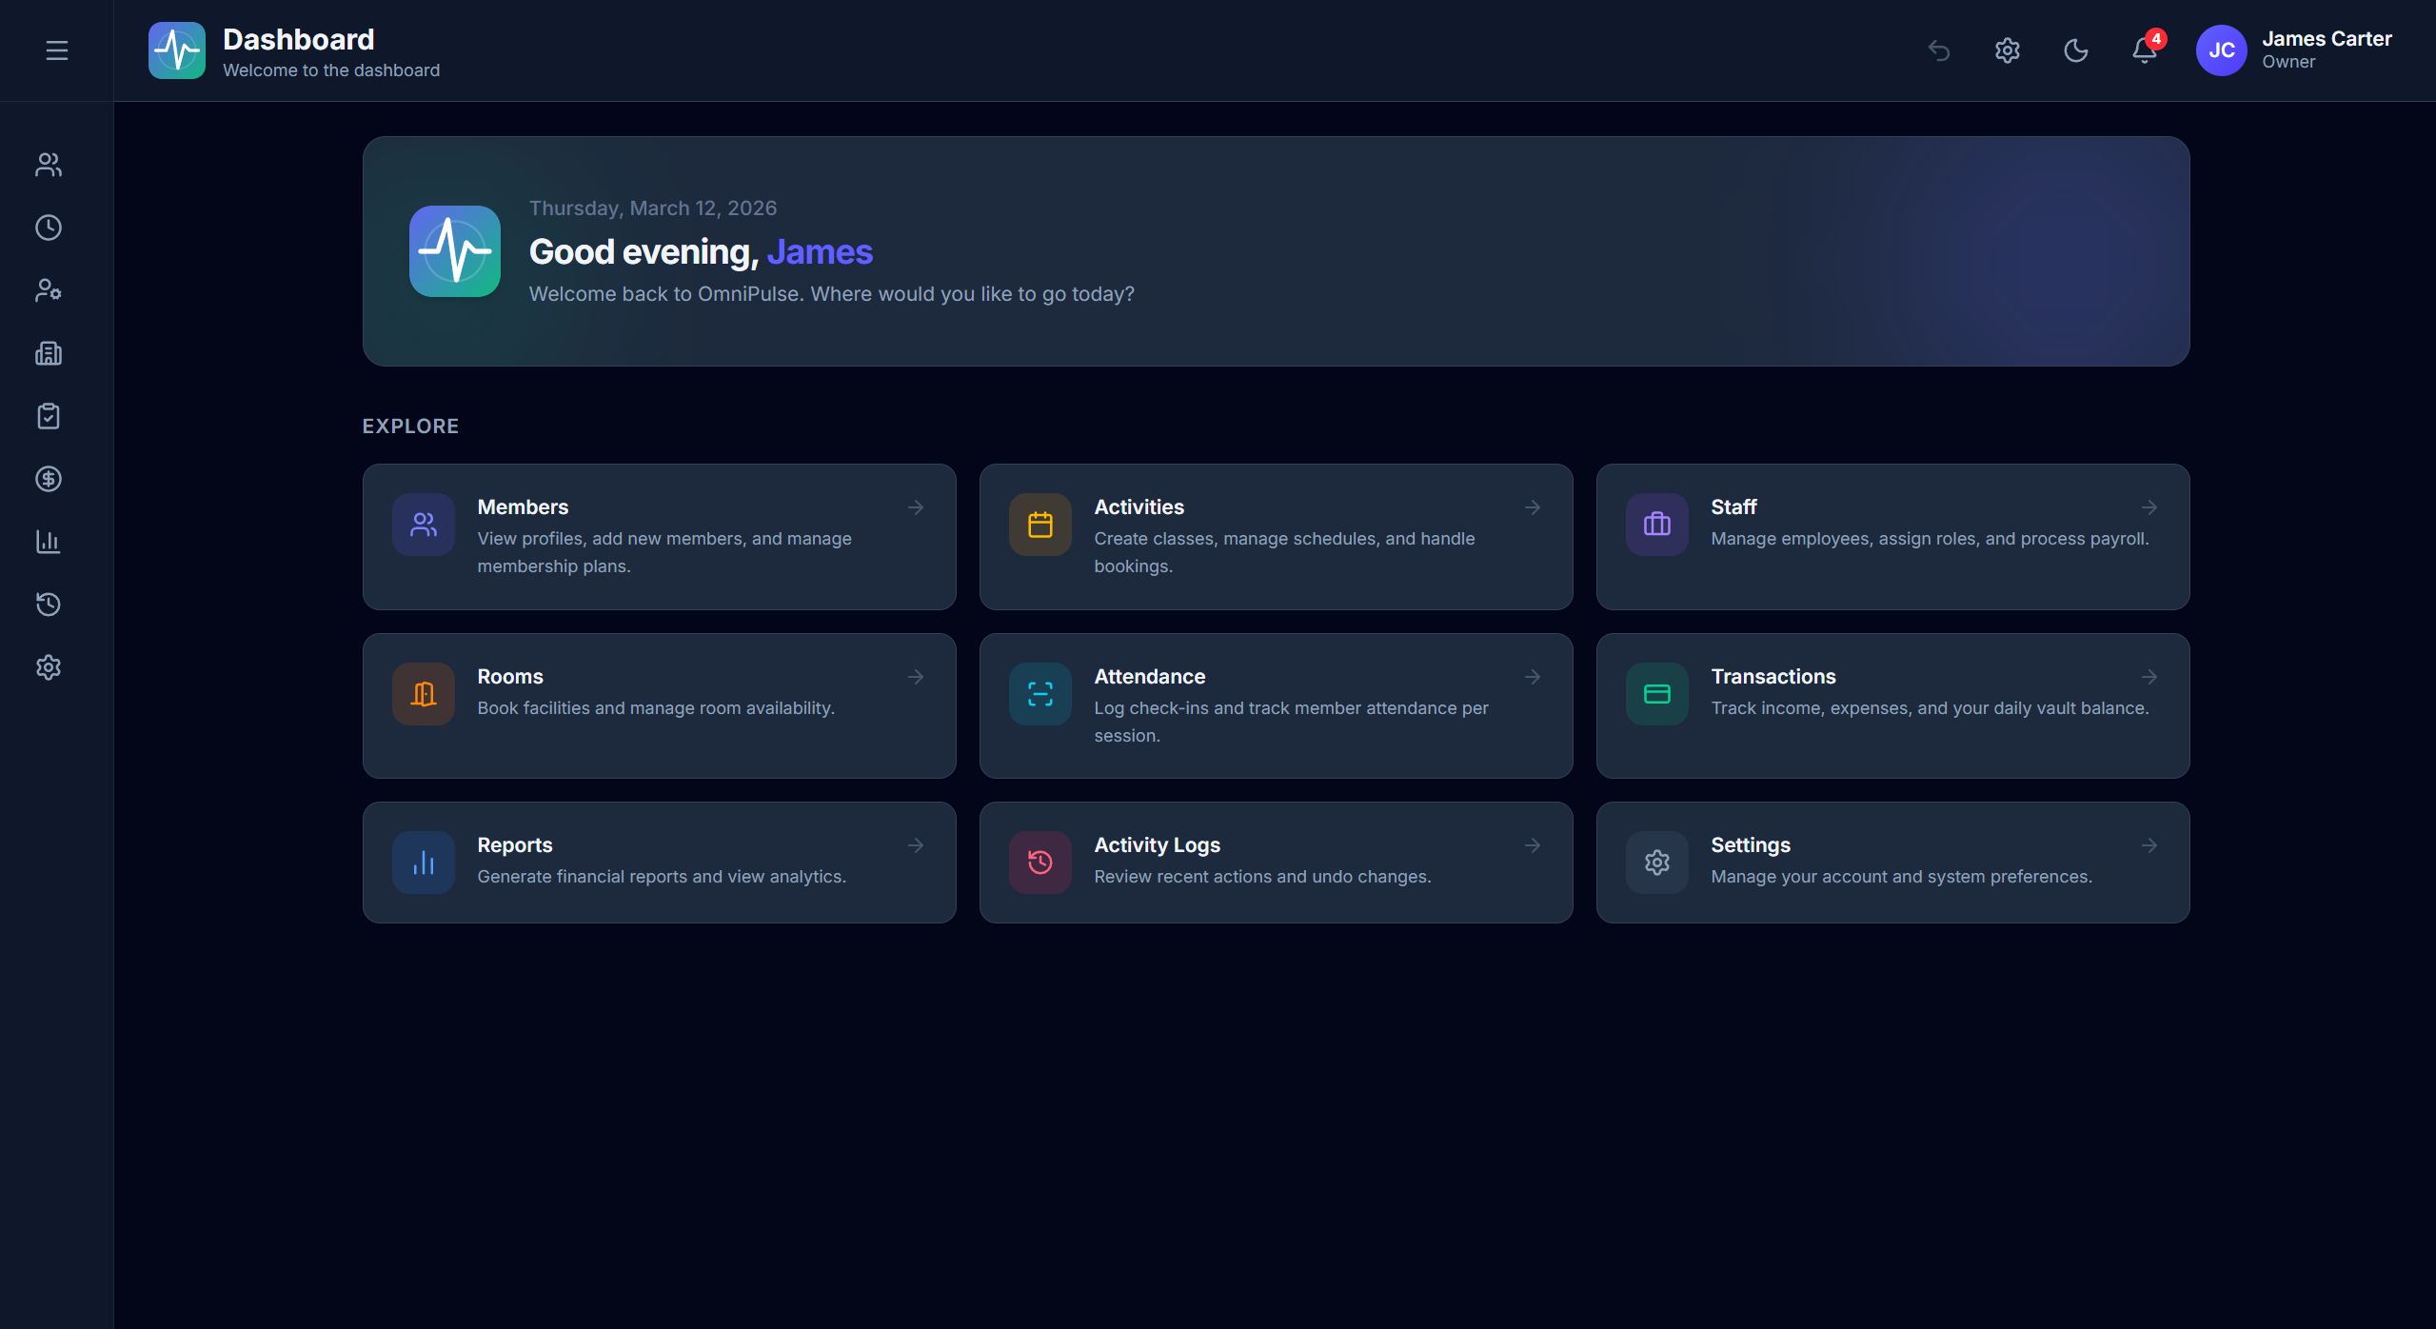Select the Staff icon in the sidebar

click(48, 291)
